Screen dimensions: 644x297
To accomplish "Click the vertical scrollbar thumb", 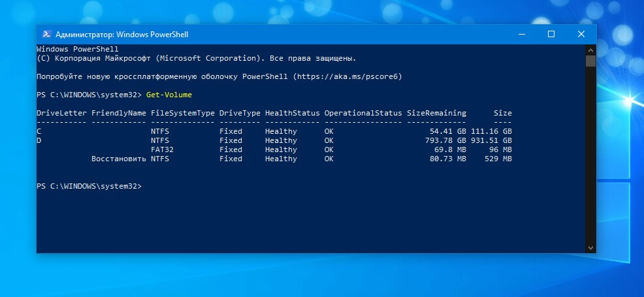I will 590,61.
